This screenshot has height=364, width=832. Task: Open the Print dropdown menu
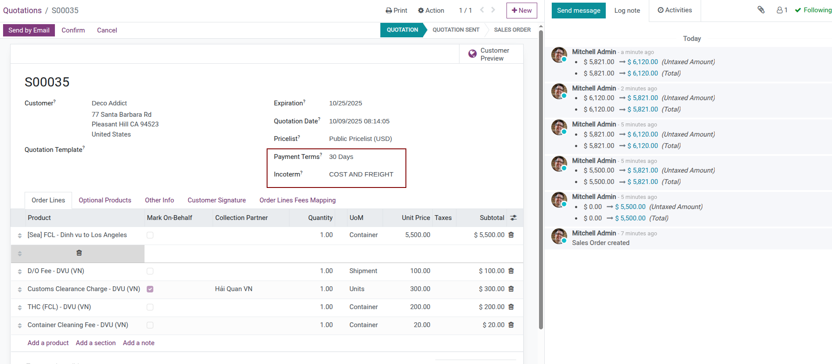(x=396, y=11)
